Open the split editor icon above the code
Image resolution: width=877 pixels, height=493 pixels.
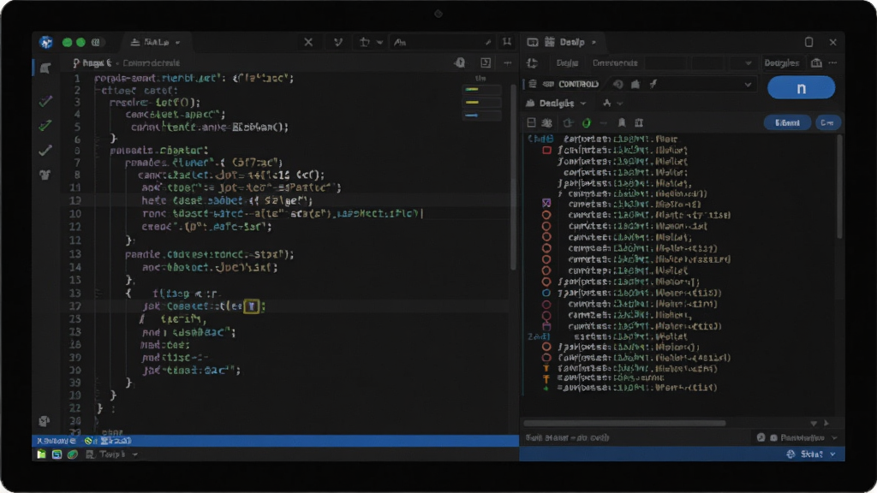coord(486,62)
